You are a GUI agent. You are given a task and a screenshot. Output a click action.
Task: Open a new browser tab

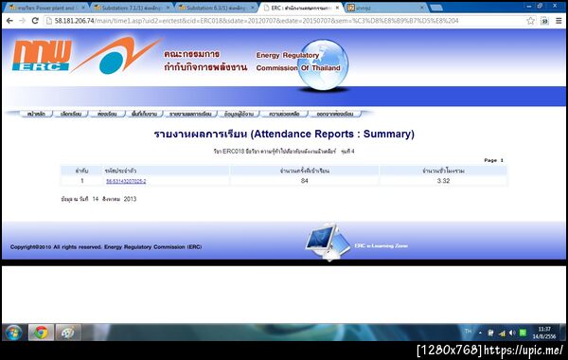pyautogui.click(x=435, y=8)
